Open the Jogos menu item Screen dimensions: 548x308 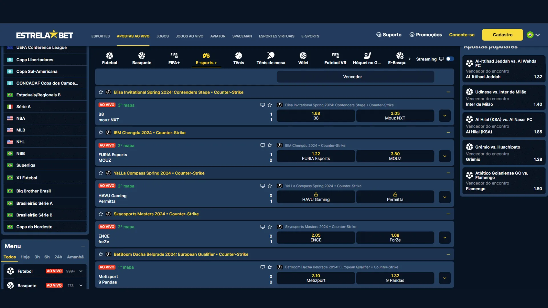(x=162, y=36)
